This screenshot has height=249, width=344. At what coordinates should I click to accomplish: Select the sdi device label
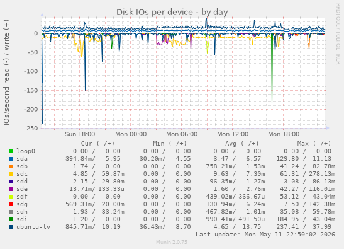point(22,219)
